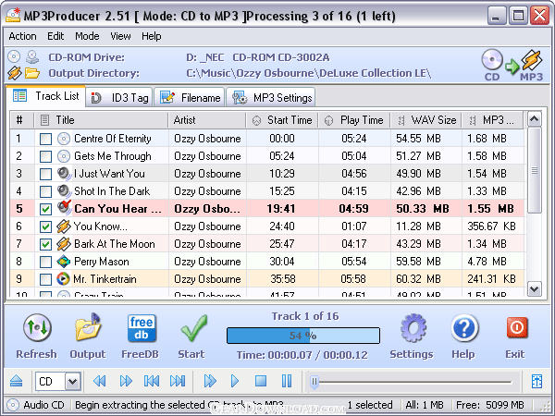This screenshot has width=555, height=416.
Task: Switch to the Filename tab
Action: [x=190, y=97]
